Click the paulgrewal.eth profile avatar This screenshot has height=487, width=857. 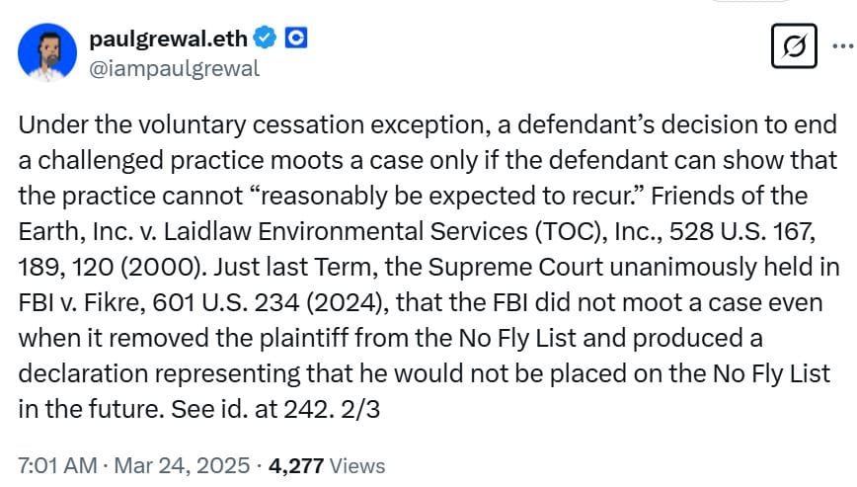(46, 52)
